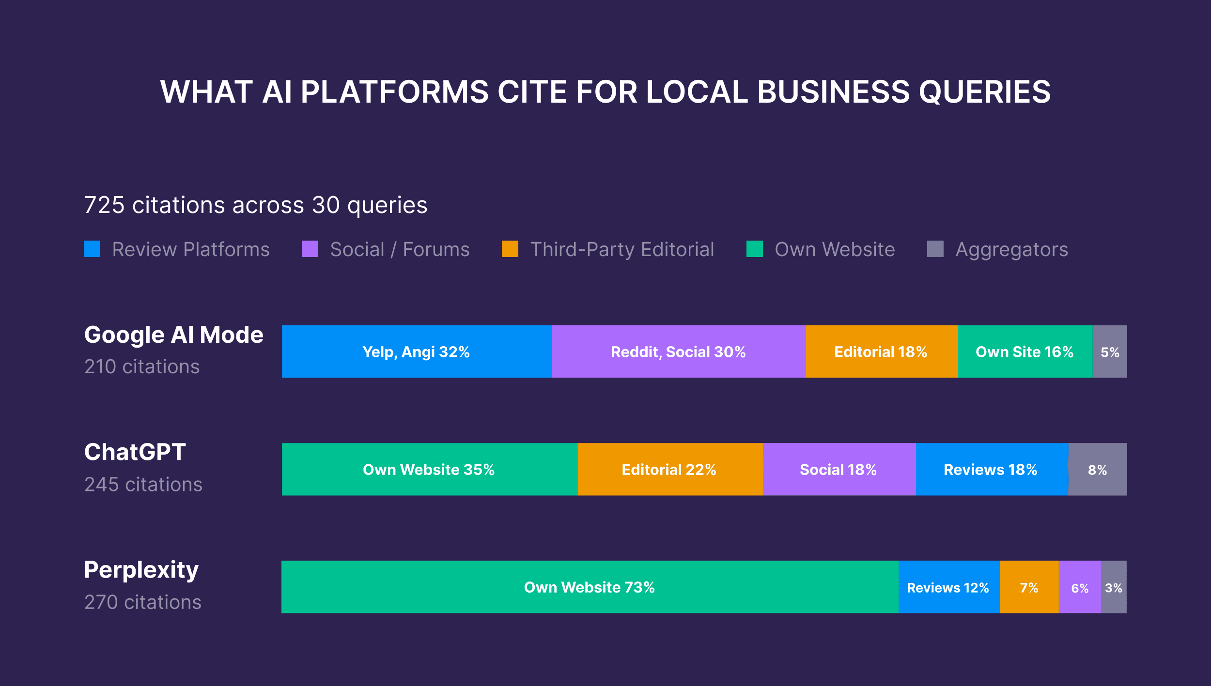Click the Social 18% purple segment
Viewport: 1211px width, 686px height.
(838, 469)
